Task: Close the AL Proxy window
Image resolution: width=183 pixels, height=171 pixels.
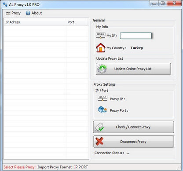Action: click(174, 3)
